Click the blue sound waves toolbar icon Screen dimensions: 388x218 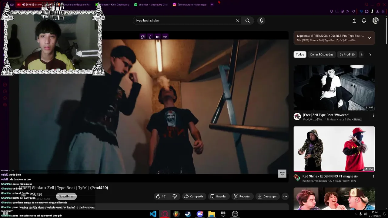pos(361,11)
